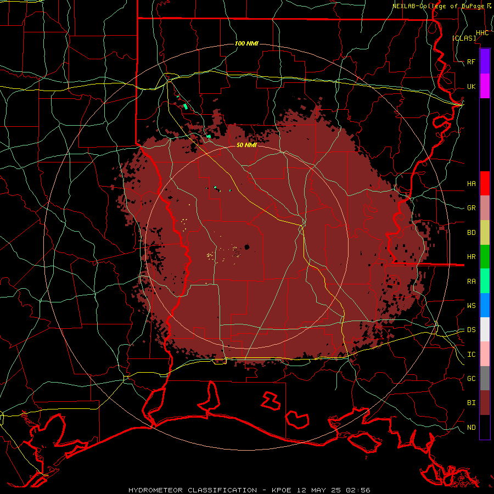Click the RF legend label

pyautogui.click(x=471, y=61)
